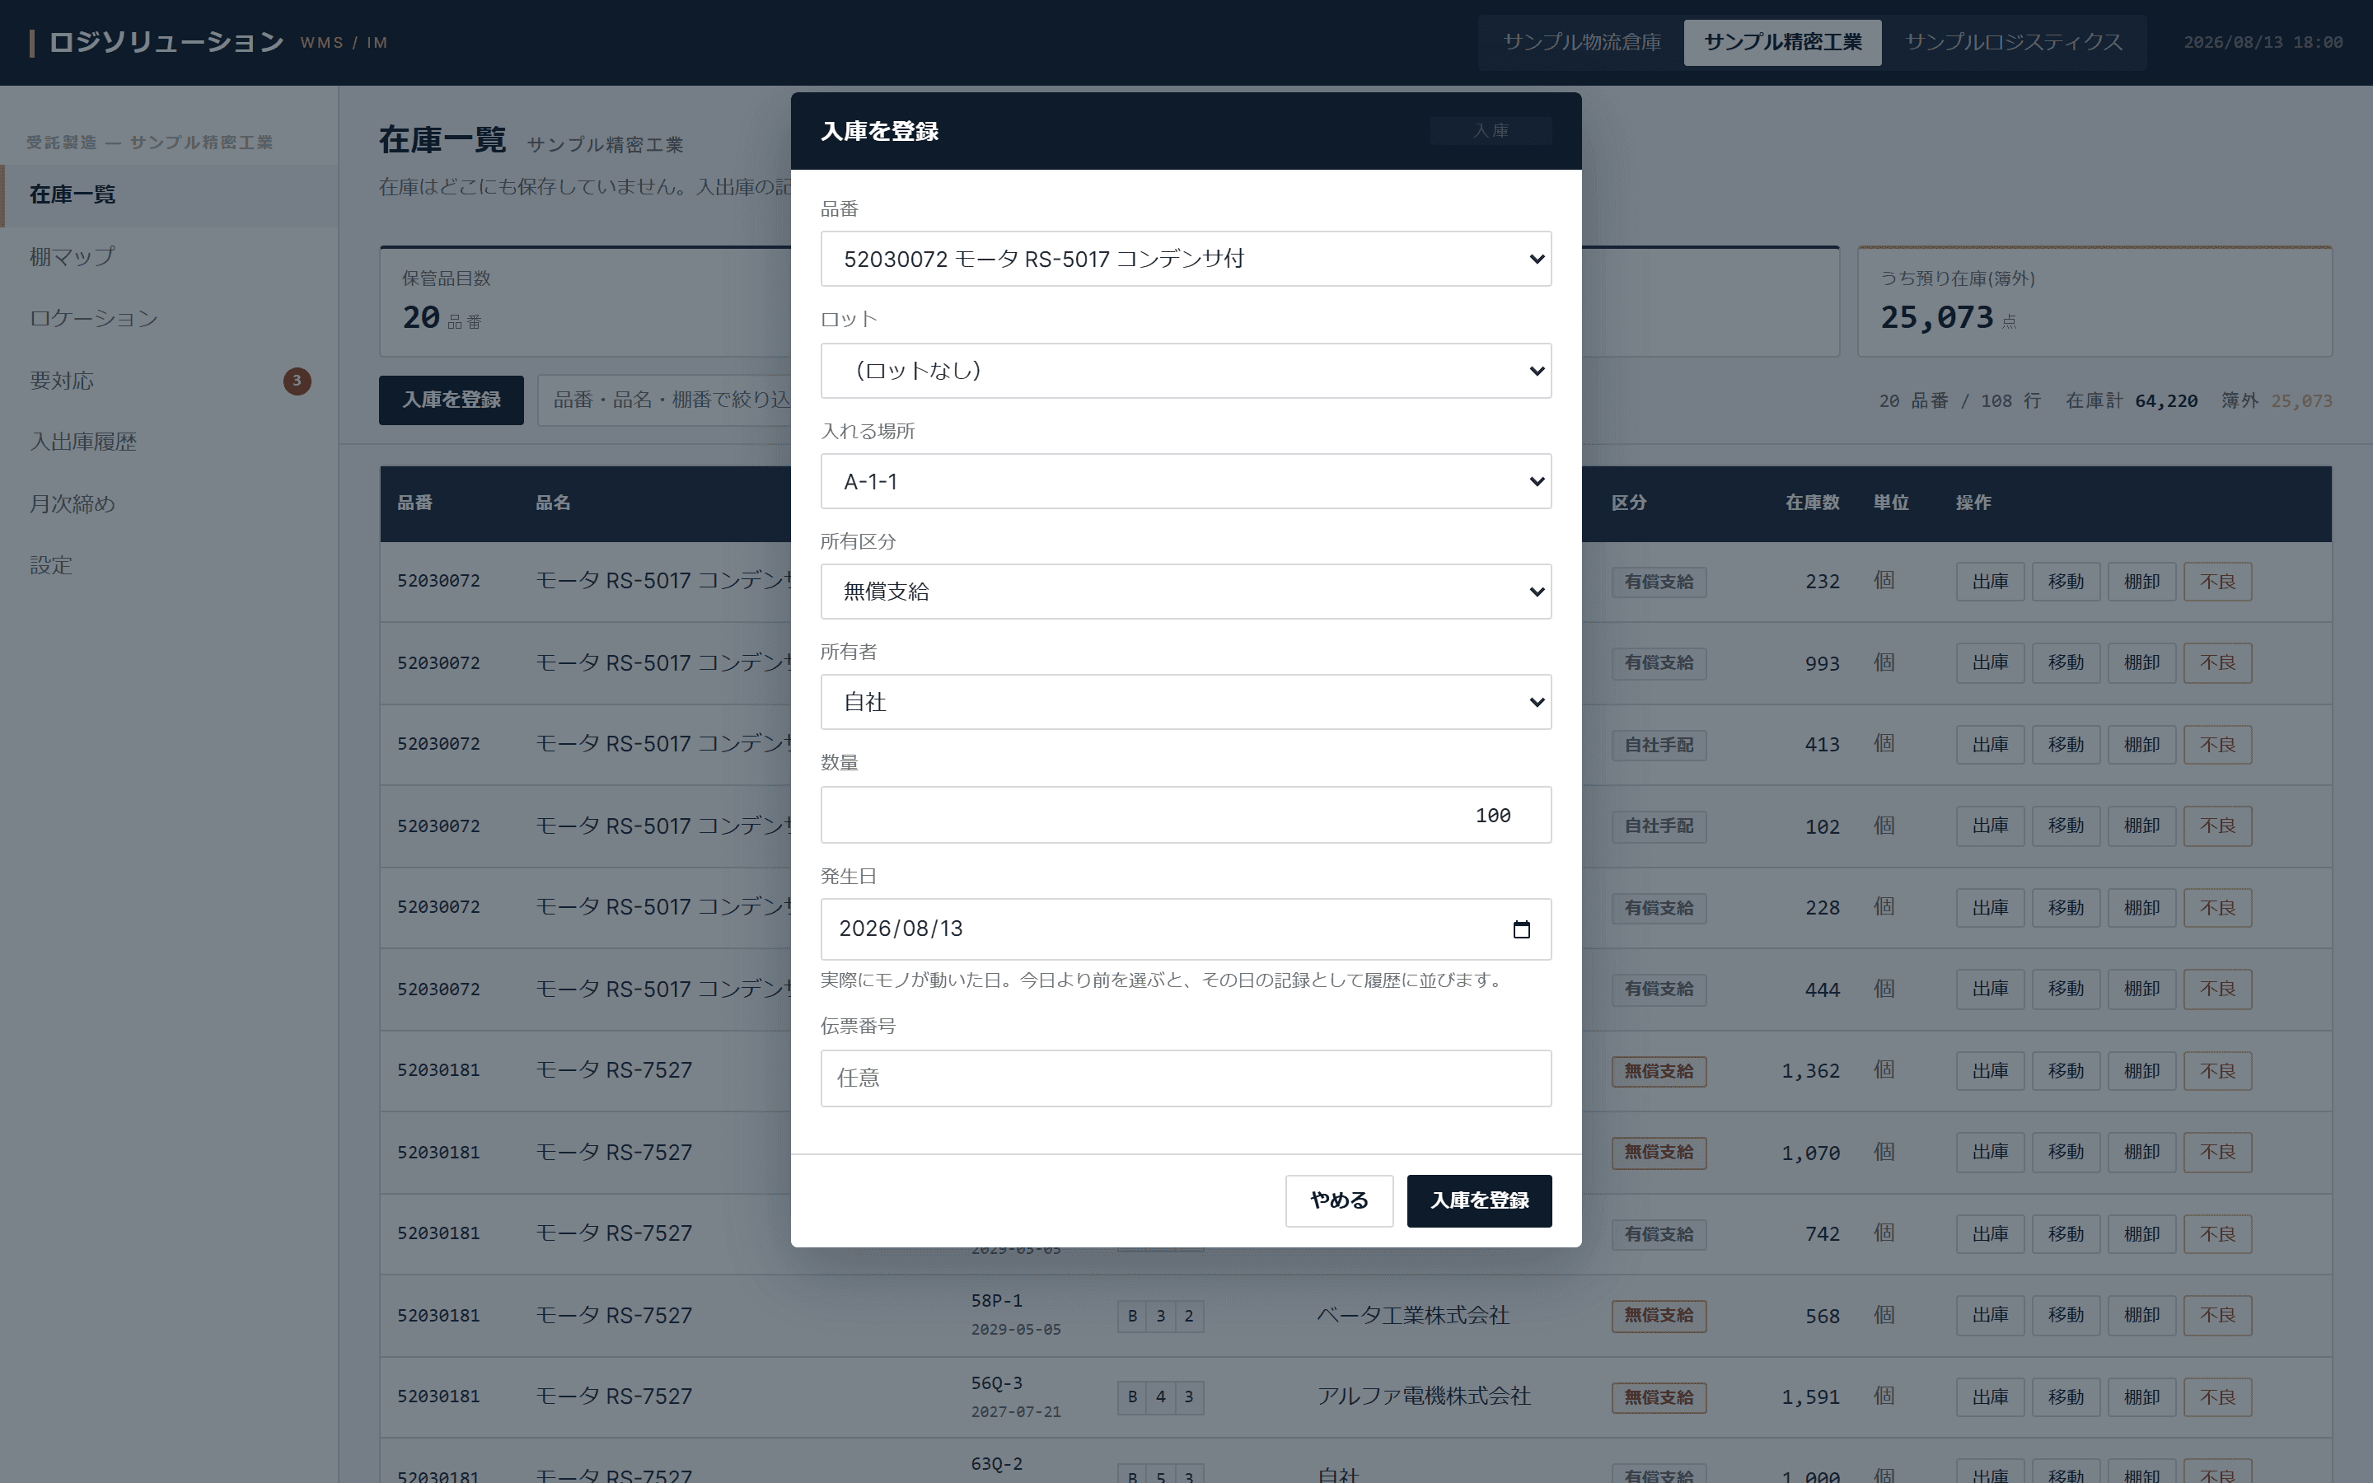Click アルファ電機株式会社 owner cell

tap(1423, 1396)
